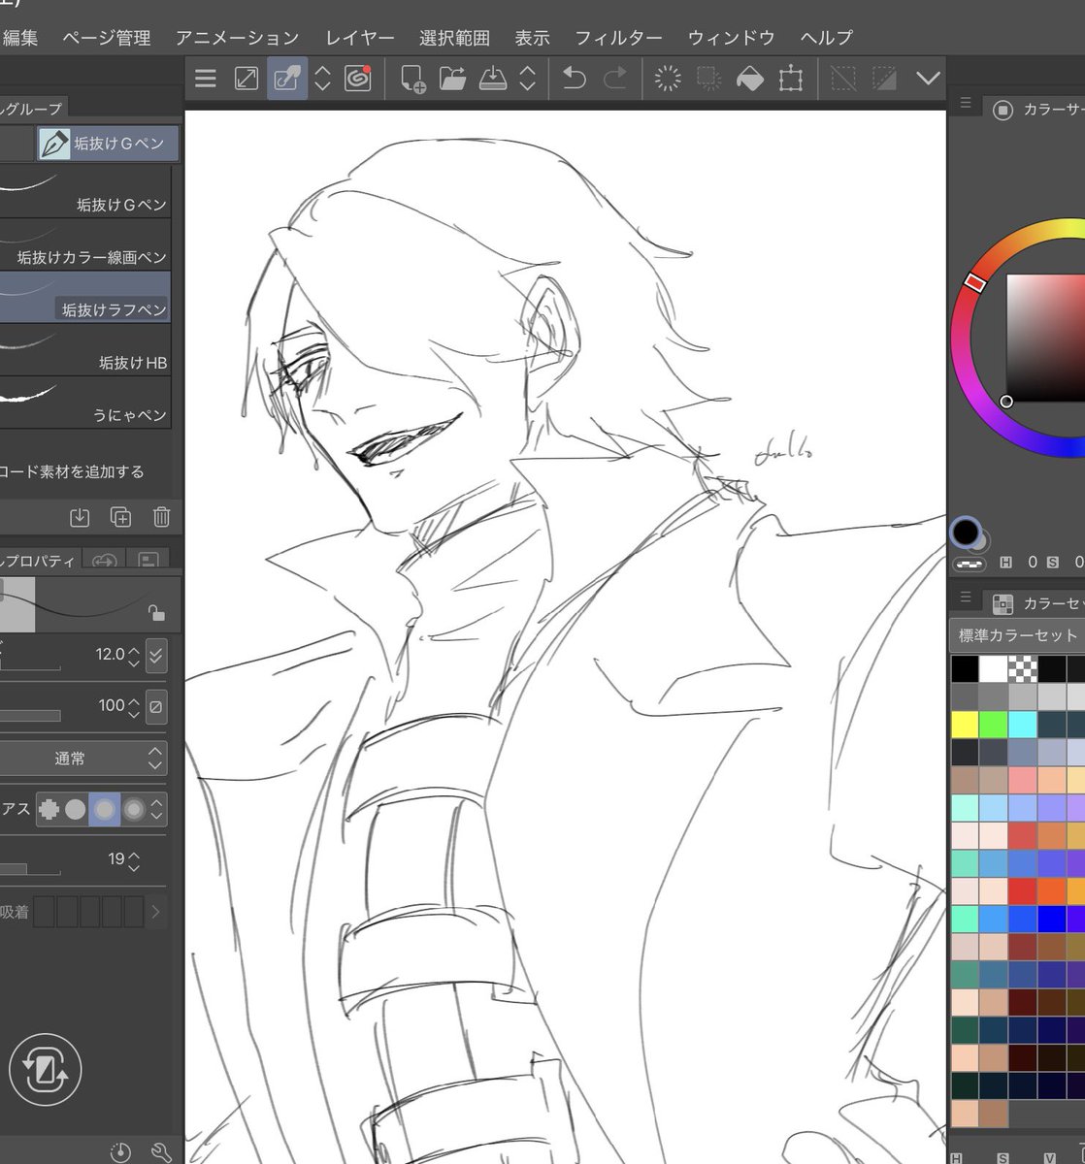Click the paint bucket fill icon
1085x1164 pixels.
(750, 79)
